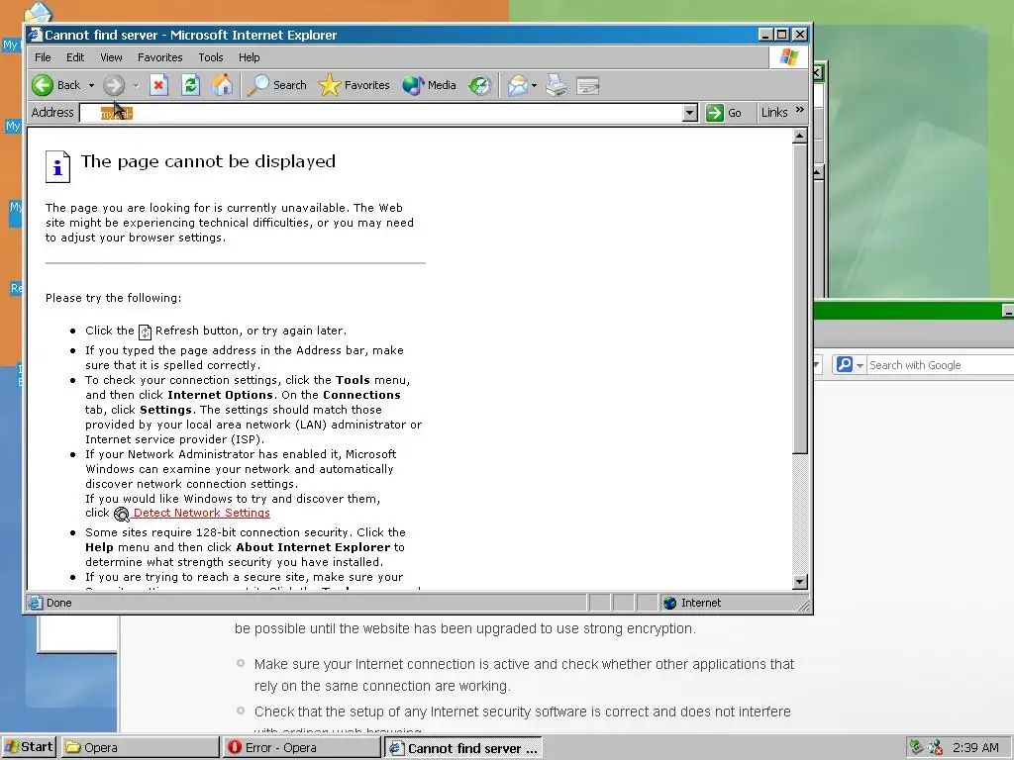
Task: Click the Internet zone globe in status bar
Action: click(x=670, y=603)
